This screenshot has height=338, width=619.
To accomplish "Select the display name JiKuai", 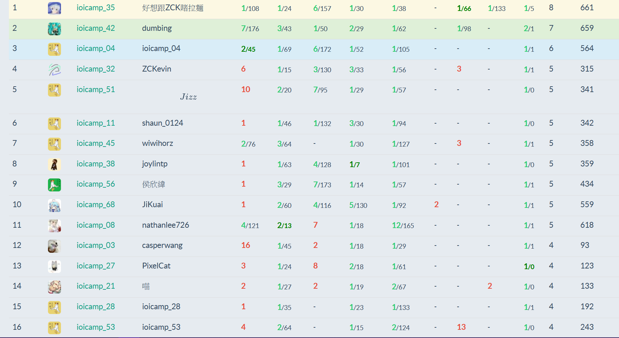I will pyautogui.click(x=152, y=205).
